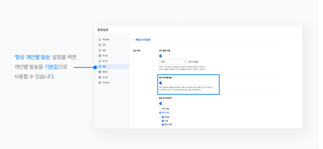The height and width of the screenshot is (149, 323).
Task: Click the 발송 전 미리보기 heading
Action: point(165,98)
